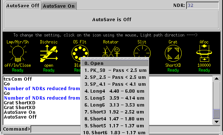
Task: Click the 'ShortXD' grating value
Action: click(x=173, y=65)
